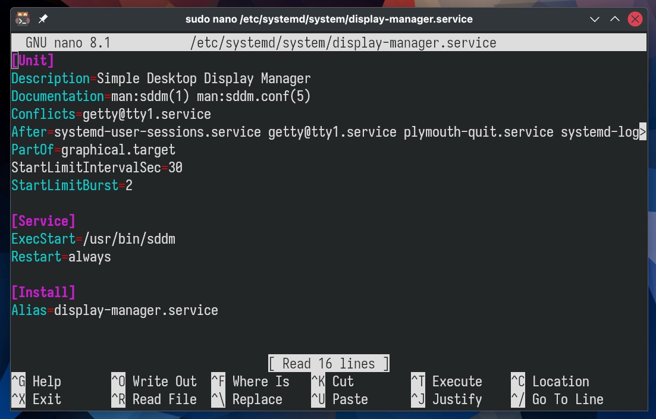Place cursor on the [Install] header
This screenshot has width=656, height=419.
point(43,292)
